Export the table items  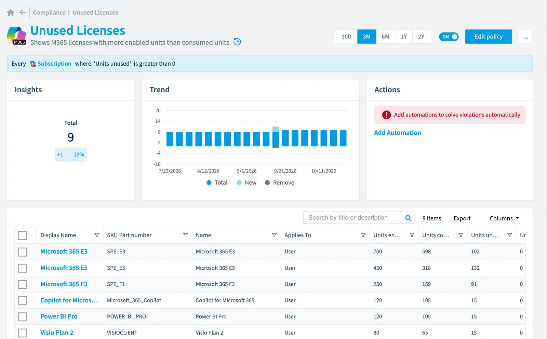coord(462,218)
